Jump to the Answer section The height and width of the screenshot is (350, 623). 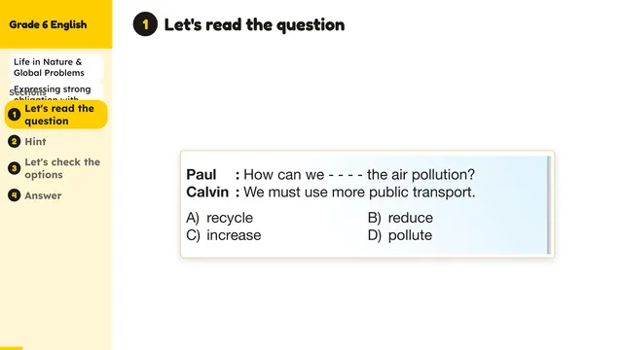click(x=43, y=195)
